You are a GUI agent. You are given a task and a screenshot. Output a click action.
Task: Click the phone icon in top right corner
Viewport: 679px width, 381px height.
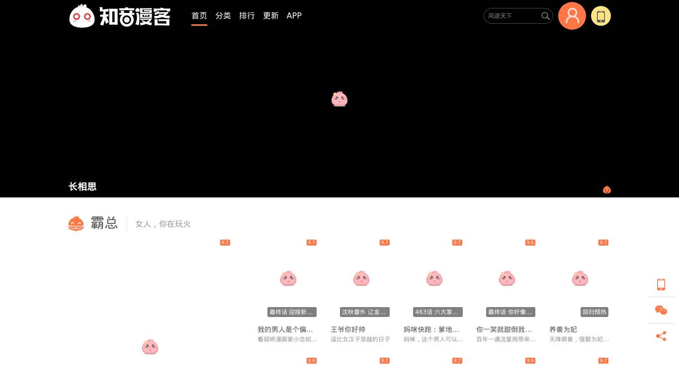tap(601, 16)
